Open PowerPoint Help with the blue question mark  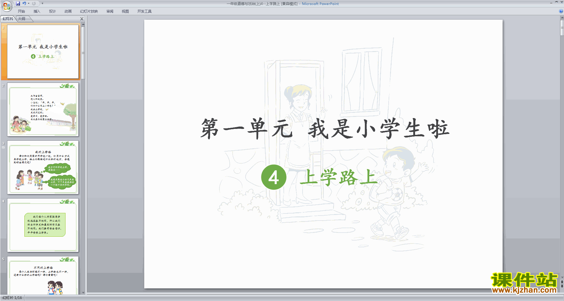point(561,11)
